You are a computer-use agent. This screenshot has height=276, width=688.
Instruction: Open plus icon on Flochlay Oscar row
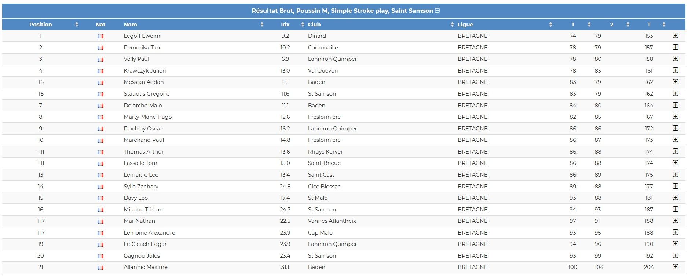tap(676, 128)
